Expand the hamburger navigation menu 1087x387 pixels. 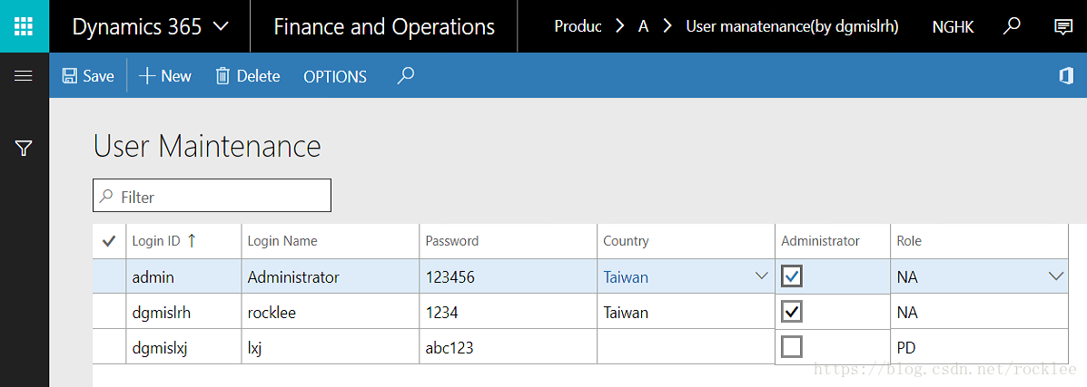tap(24, 76)
